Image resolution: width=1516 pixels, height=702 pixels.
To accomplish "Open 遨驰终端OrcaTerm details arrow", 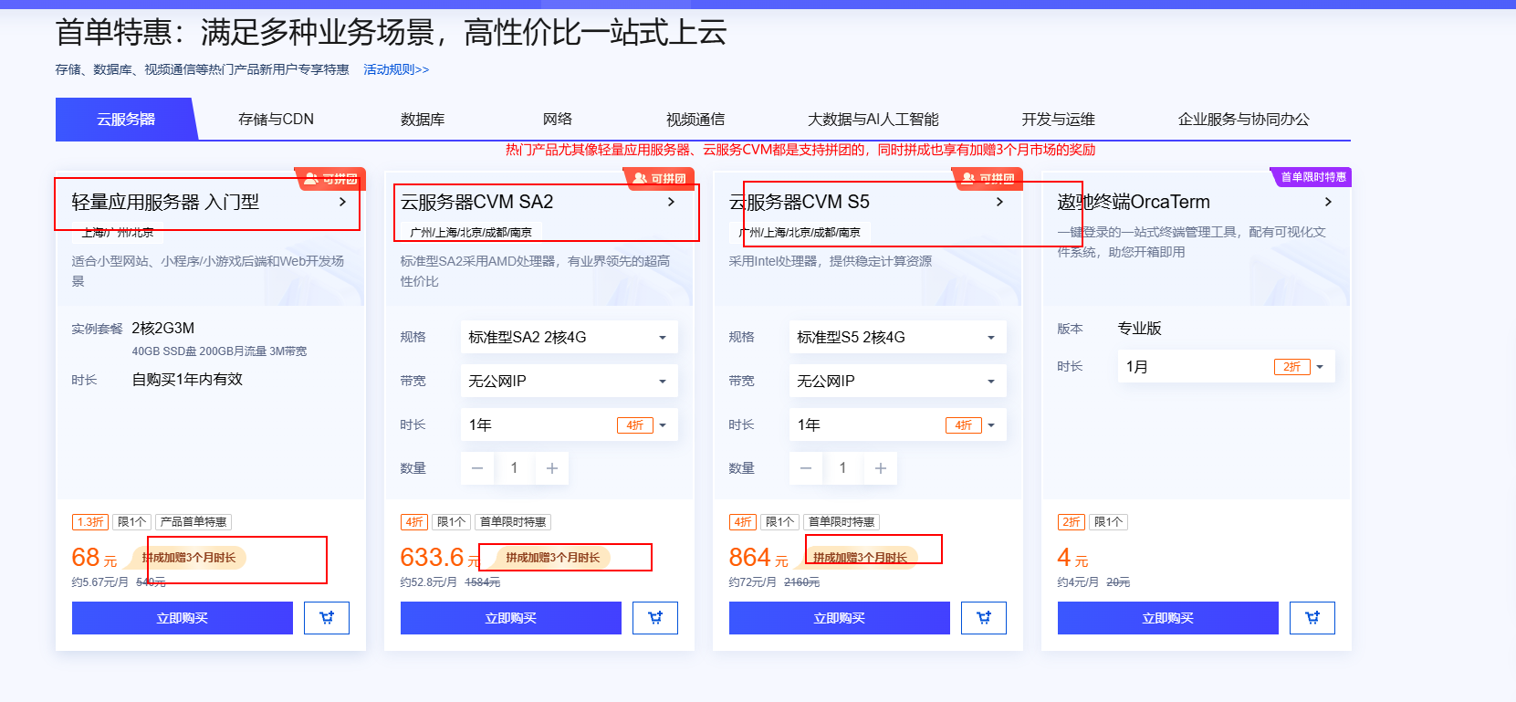I will (x=1328, y=202).
